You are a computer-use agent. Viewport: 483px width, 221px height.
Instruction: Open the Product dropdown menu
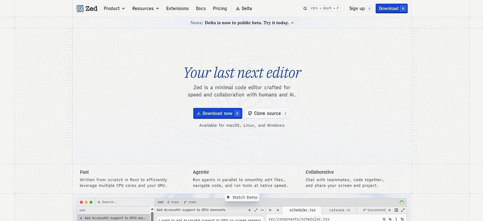click(114, 8)
